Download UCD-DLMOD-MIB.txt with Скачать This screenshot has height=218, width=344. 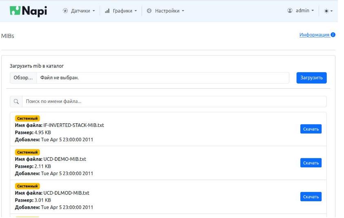click(311, 197)
